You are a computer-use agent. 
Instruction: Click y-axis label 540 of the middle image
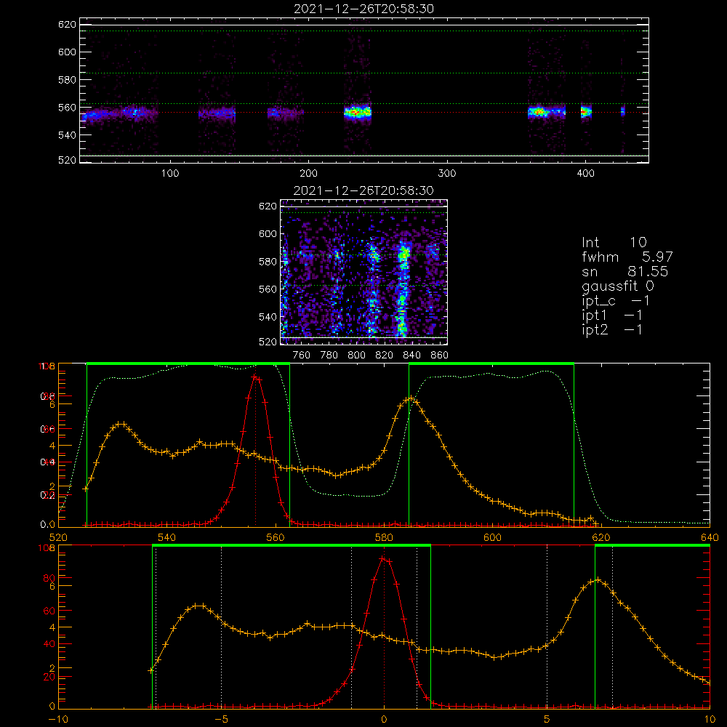(x=268, y=317)
